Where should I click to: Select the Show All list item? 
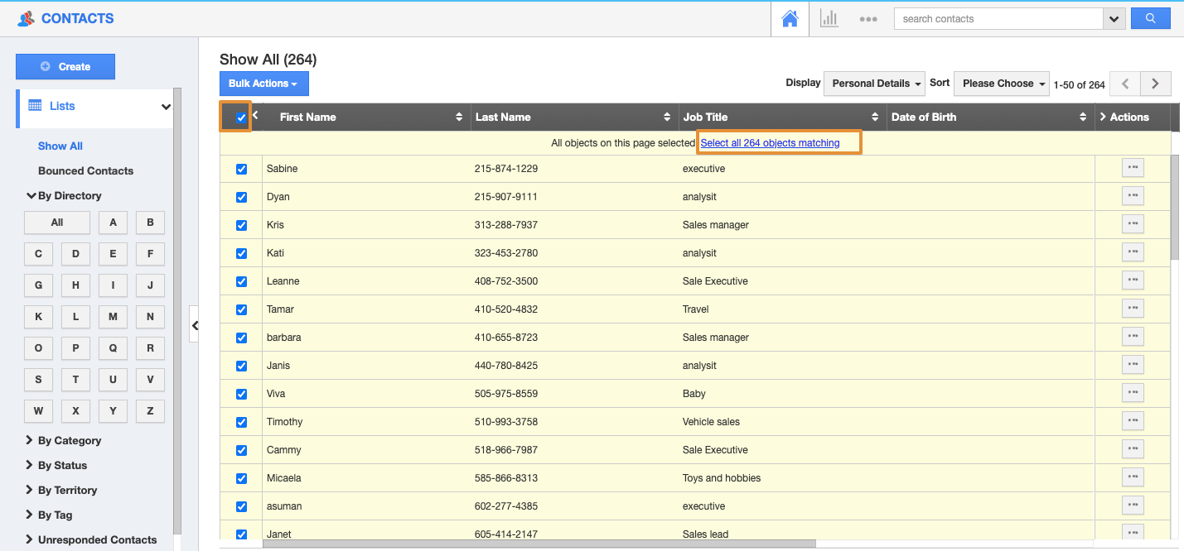coord(60,146)
